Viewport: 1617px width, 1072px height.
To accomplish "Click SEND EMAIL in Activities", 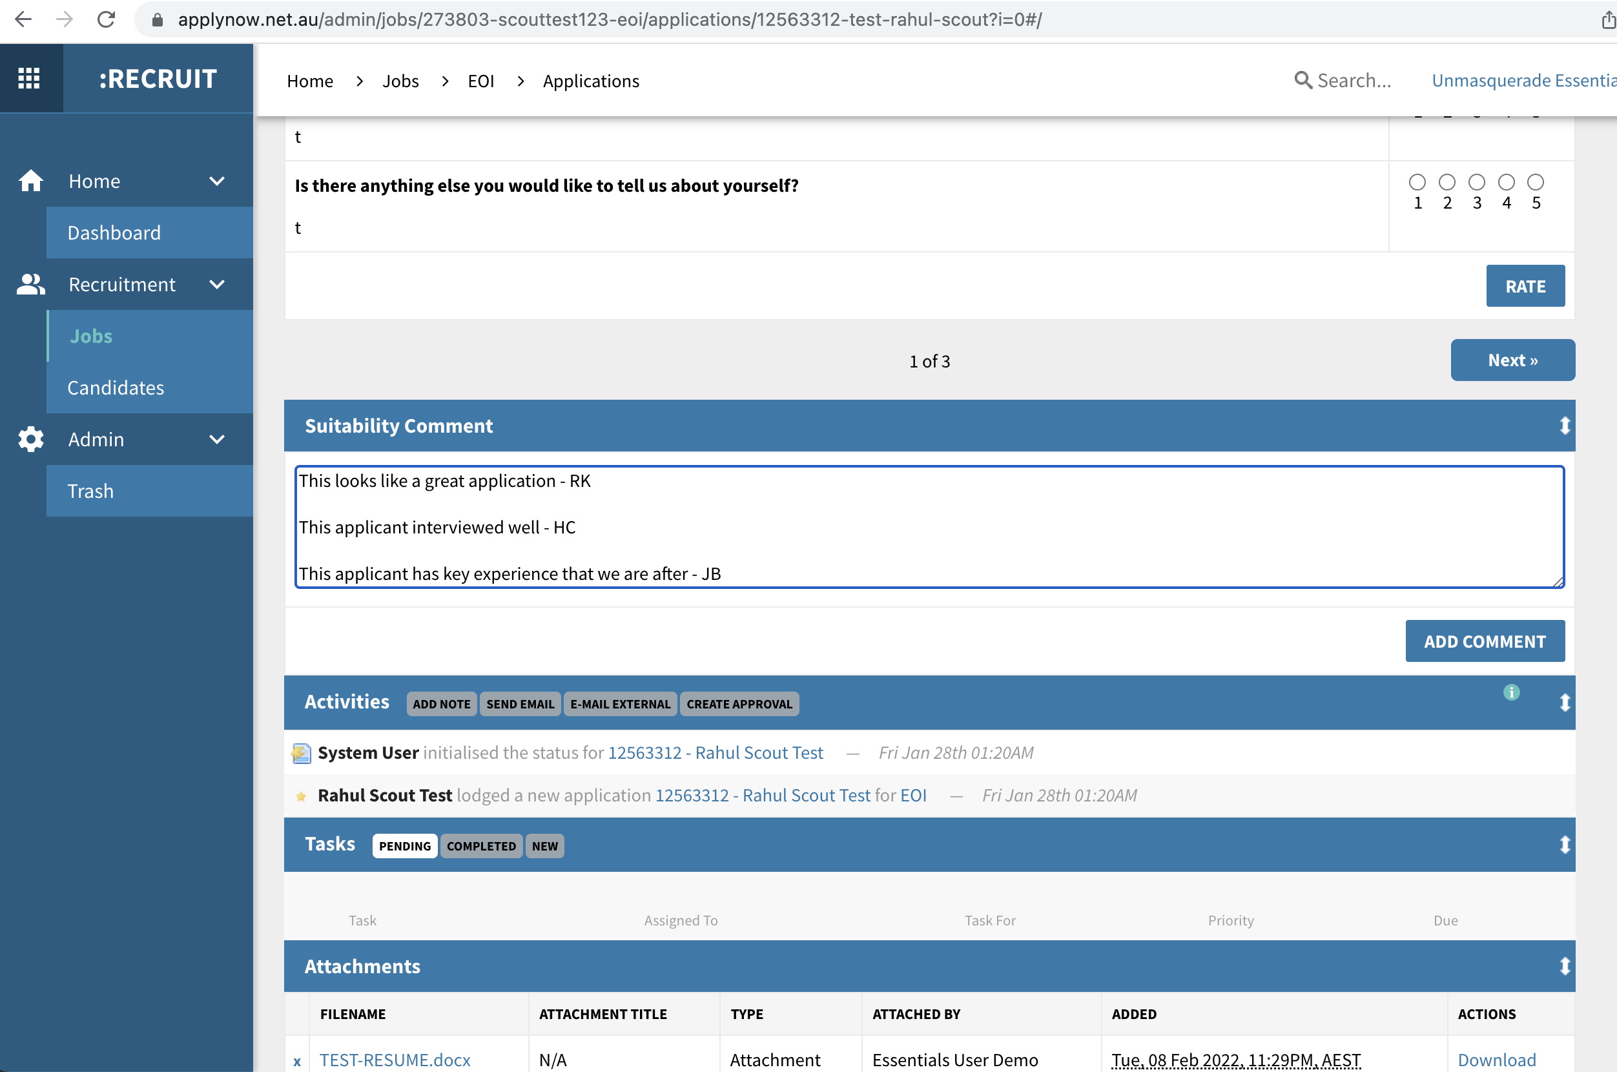I will click(520, 704).
